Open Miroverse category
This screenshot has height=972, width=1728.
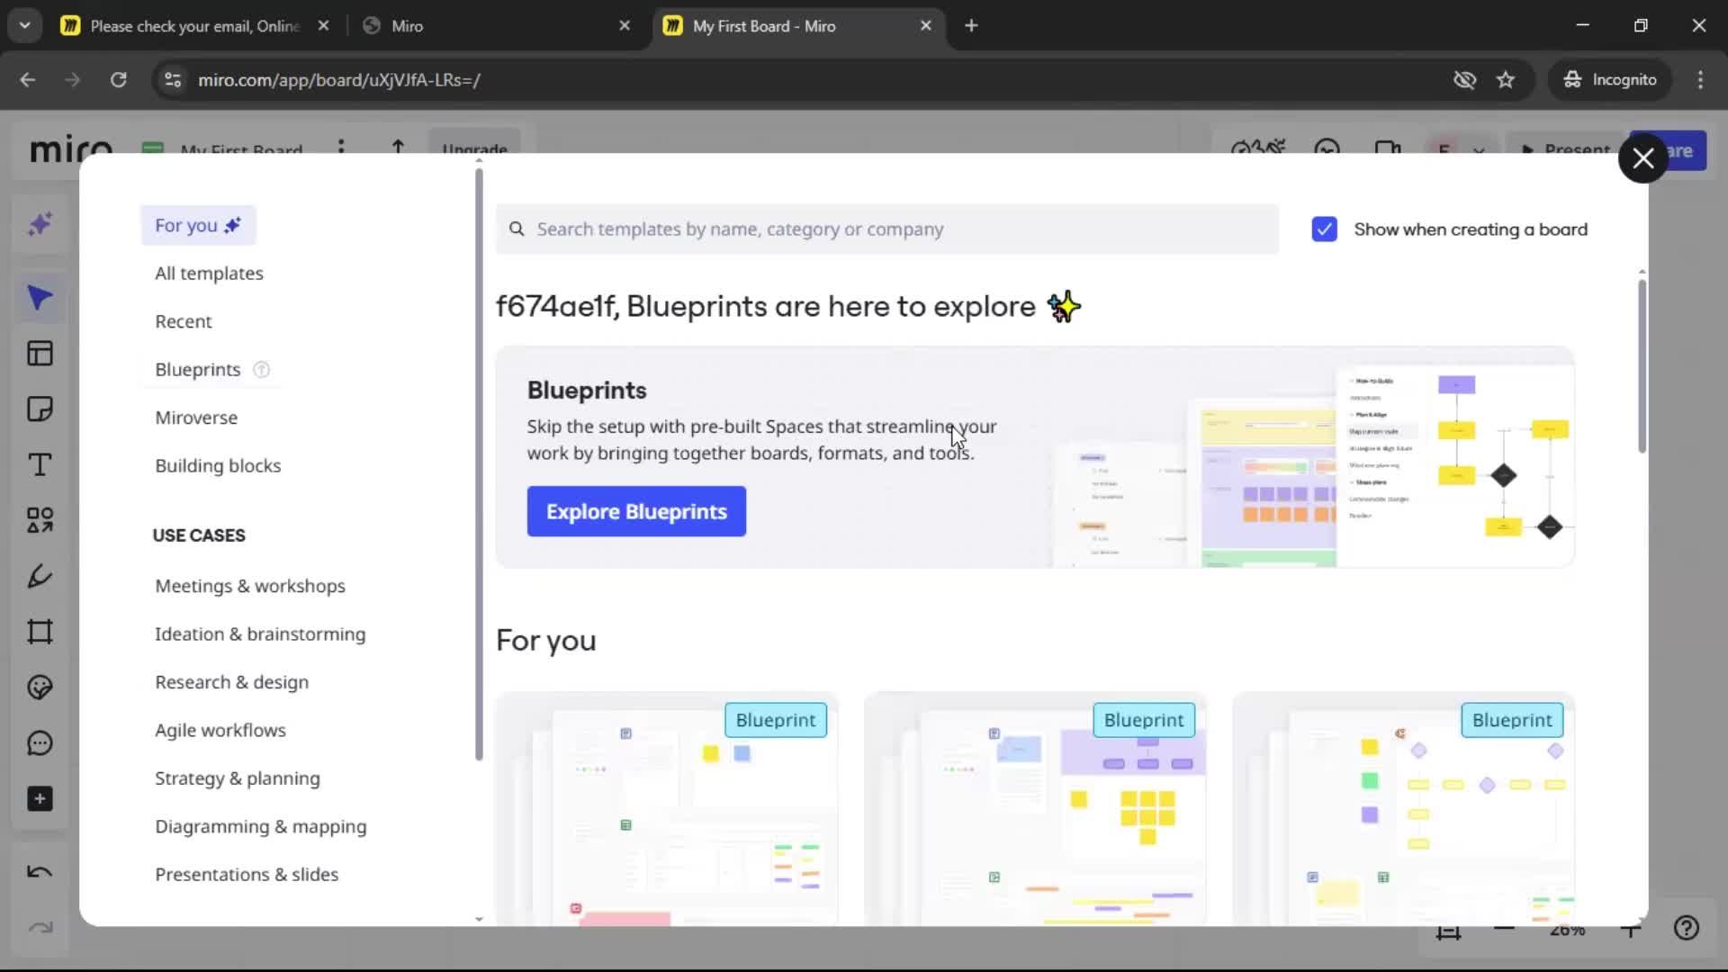(196, 418)
